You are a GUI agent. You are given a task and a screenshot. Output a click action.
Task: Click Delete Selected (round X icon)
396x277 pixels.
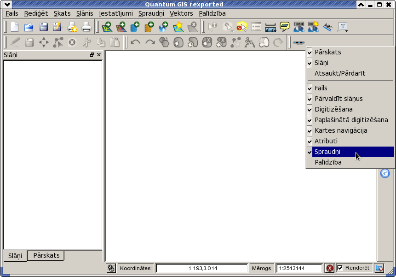[72, 42]
